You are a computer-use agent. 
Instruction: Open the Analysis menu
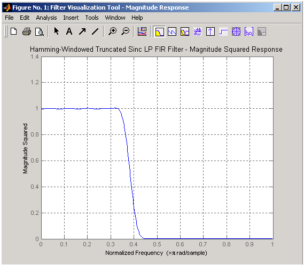[46, 18]
